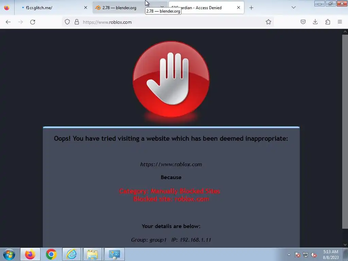This screenshot has height=261, width=348.
Task: Go back to the previous page
Action: click(8, 22)
